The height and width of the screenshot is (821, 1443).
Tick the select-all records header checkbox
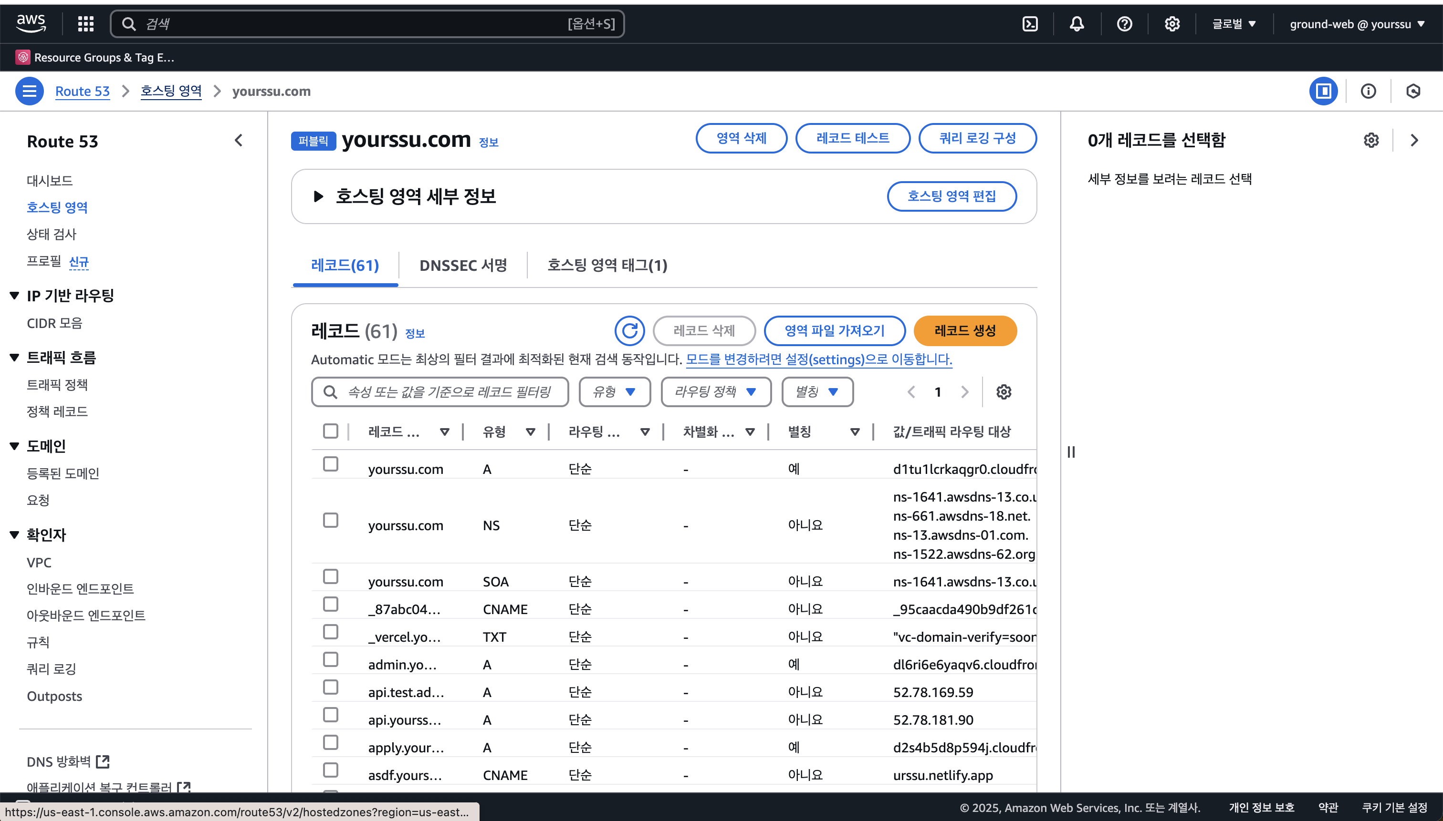pyautogui.click(x=331, y=431)
